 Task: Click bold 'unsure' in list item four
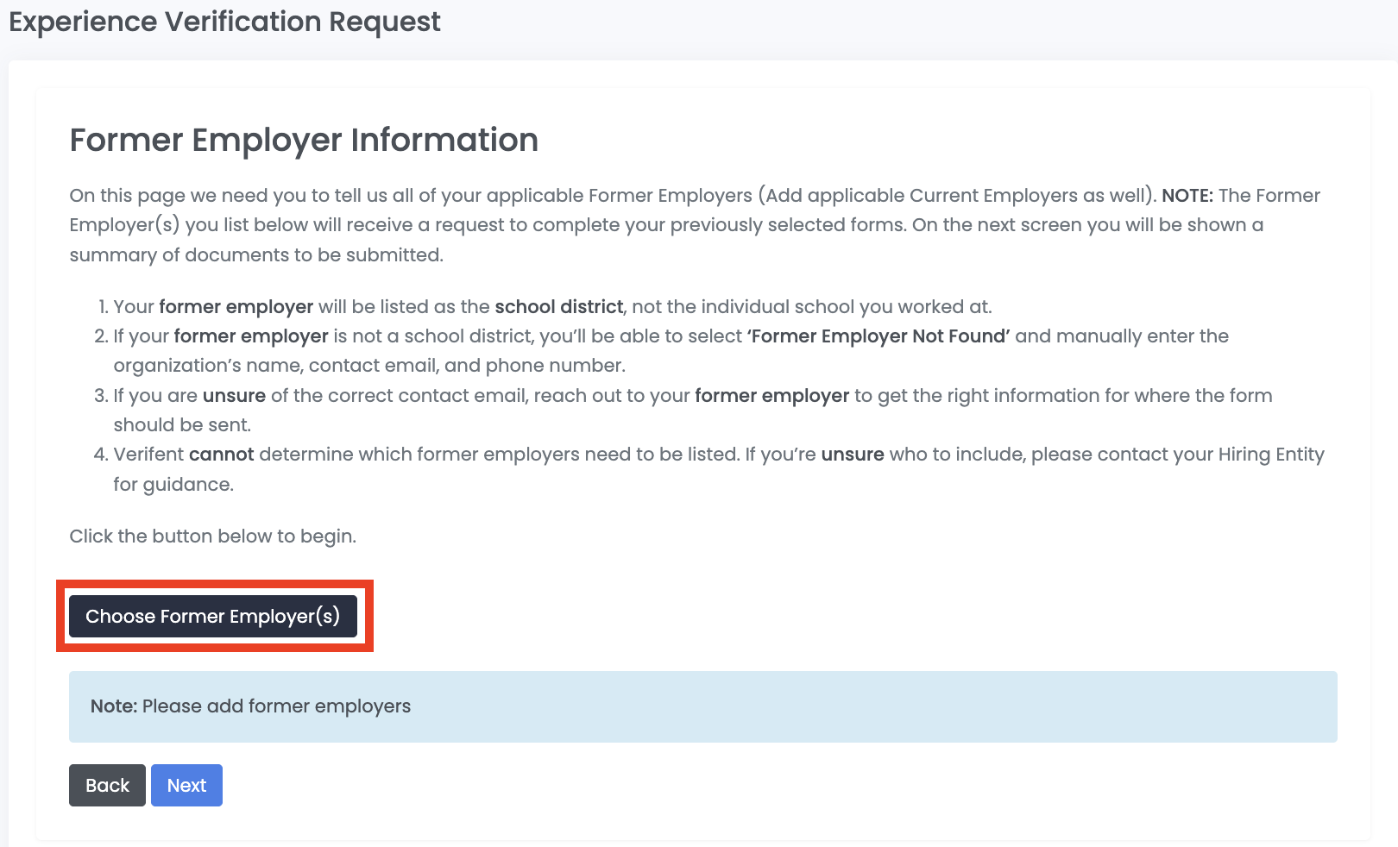[x=852, y=455]
